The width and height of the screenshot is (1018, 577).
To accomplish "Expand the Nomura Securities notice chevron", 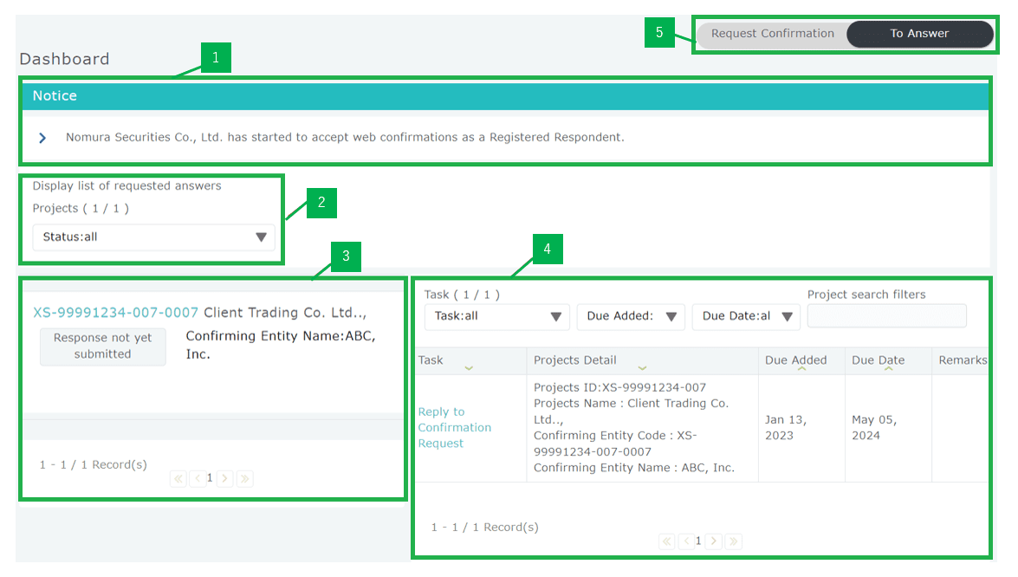I will click(42, 138).
